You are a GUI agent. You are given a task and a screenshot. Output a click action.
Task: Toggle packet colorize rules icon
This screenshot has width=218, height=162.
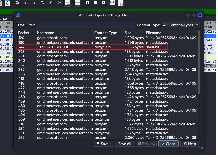point(77,3)
